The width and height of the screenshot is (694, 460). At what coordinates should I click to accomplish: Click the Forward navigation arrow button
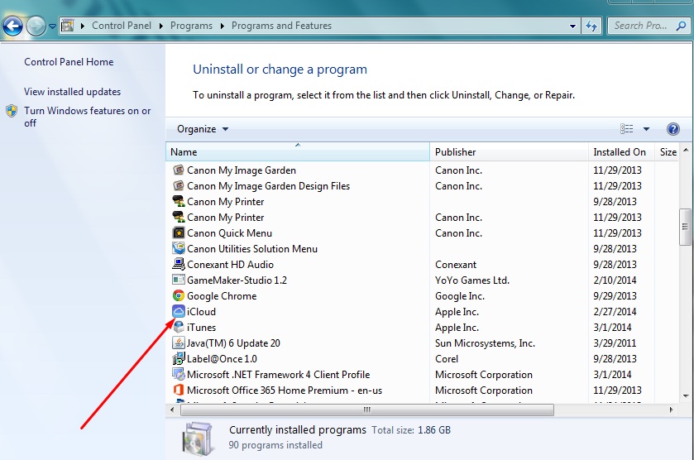(x=36, y=26)
